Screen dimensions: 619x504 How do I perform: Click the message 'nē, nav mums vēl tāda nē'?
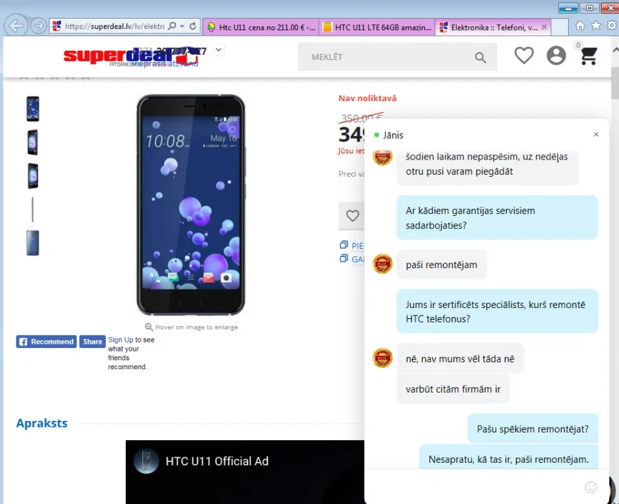click(460, 359)
